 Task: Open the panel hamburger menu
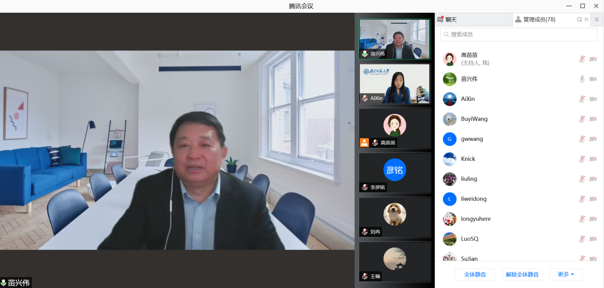point(597,20)
